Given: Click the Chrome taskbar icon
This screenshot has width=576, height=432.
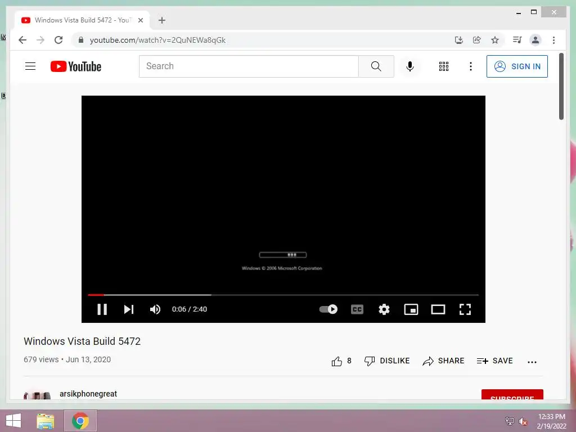Looking at the screenshot, I should pyautogui.click(x=80, y=421).
